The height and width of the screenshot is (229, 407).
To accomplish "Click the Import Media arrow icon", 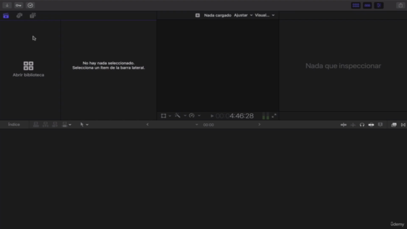I will [7, 5].
